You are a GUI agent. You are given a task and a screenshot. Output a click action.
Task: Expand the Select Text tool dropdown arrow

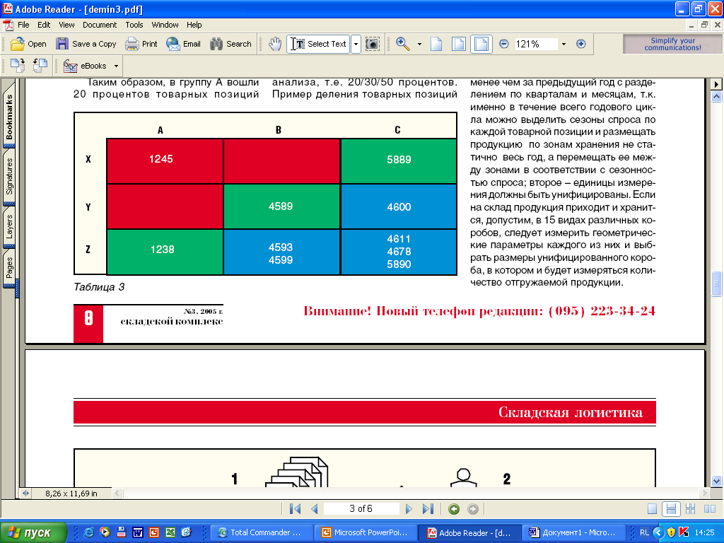tap(356, 45)
